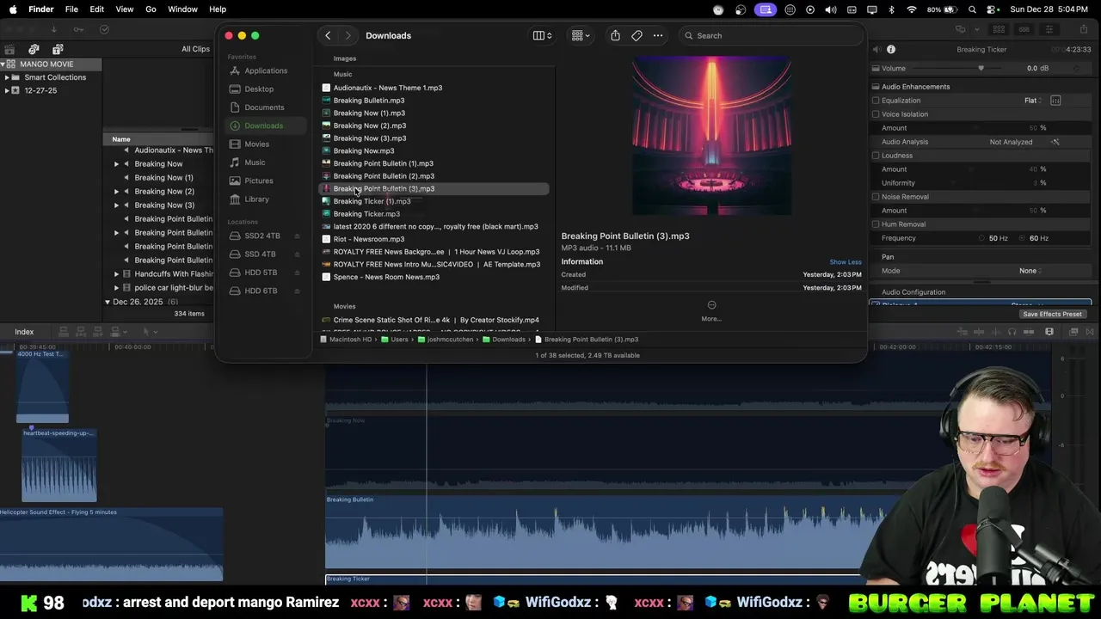Select the 60 Hz frequency radio button
Viewport: 1101px width, 619px height.
point(1023,238)
